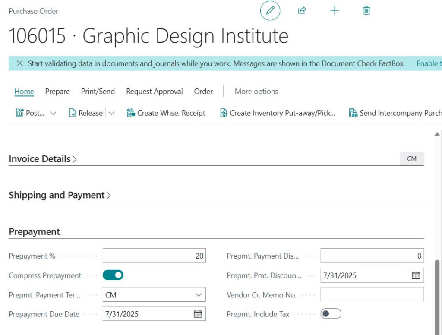This screenshot has height=335, width=442.
Task: Enable the Prepmt. Include Tax toggle
Action: point(330,314)
